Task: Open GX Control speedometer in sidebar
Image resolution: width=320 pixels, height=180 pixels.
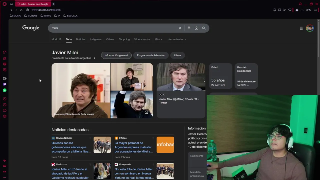Action: (4, 52)
